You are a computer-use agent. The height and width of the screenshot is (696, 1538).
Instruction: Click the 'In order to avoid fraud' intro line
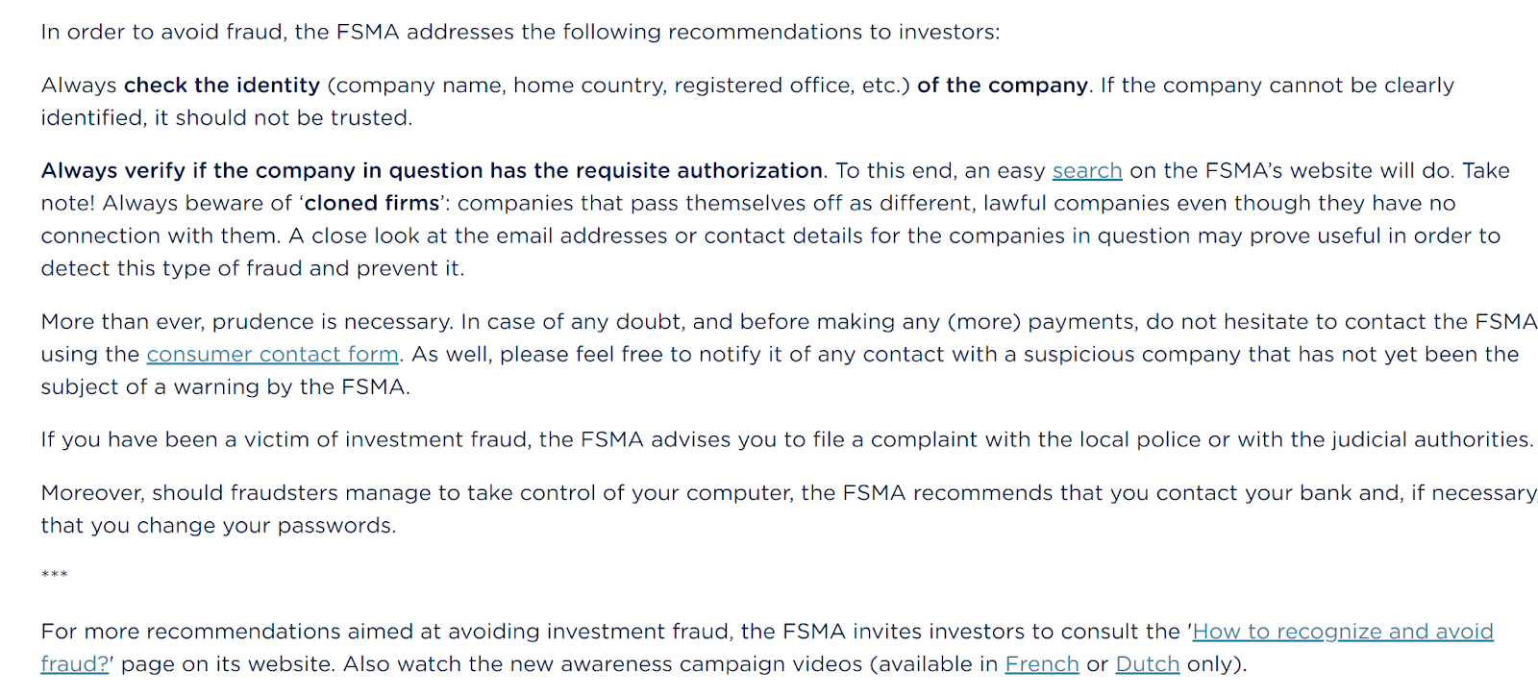click(519, 33)
